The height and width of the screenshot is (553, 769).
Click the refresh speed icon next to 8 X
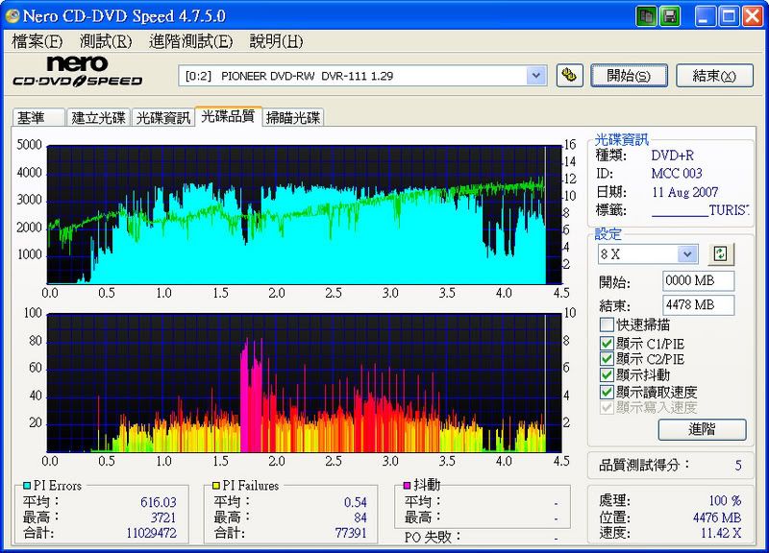click(x=720, y=253)
